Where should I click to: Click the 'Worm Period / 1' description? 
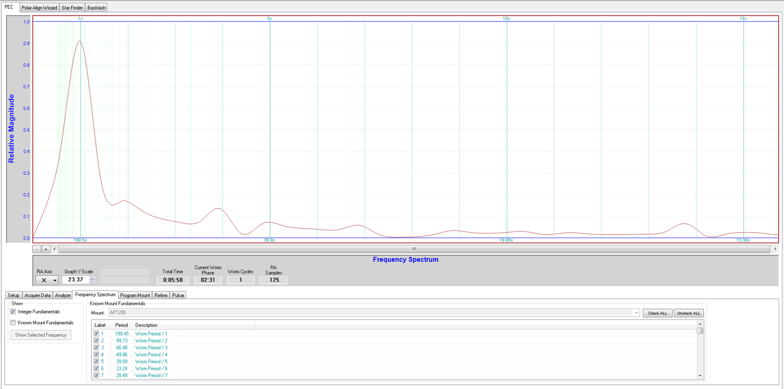(151, 334)
